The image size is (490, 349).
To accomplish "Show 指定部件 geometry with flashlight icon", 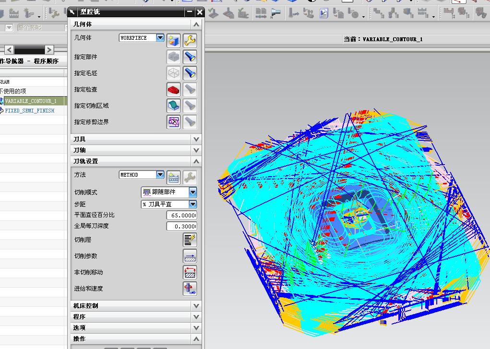I will pyautogui.click(x=190, y=56).
